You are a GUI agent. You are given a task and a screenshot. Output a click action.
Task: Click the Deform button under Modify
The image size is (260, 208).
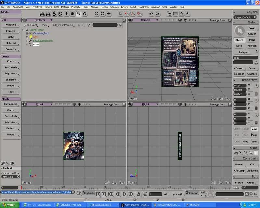point(11,128)
